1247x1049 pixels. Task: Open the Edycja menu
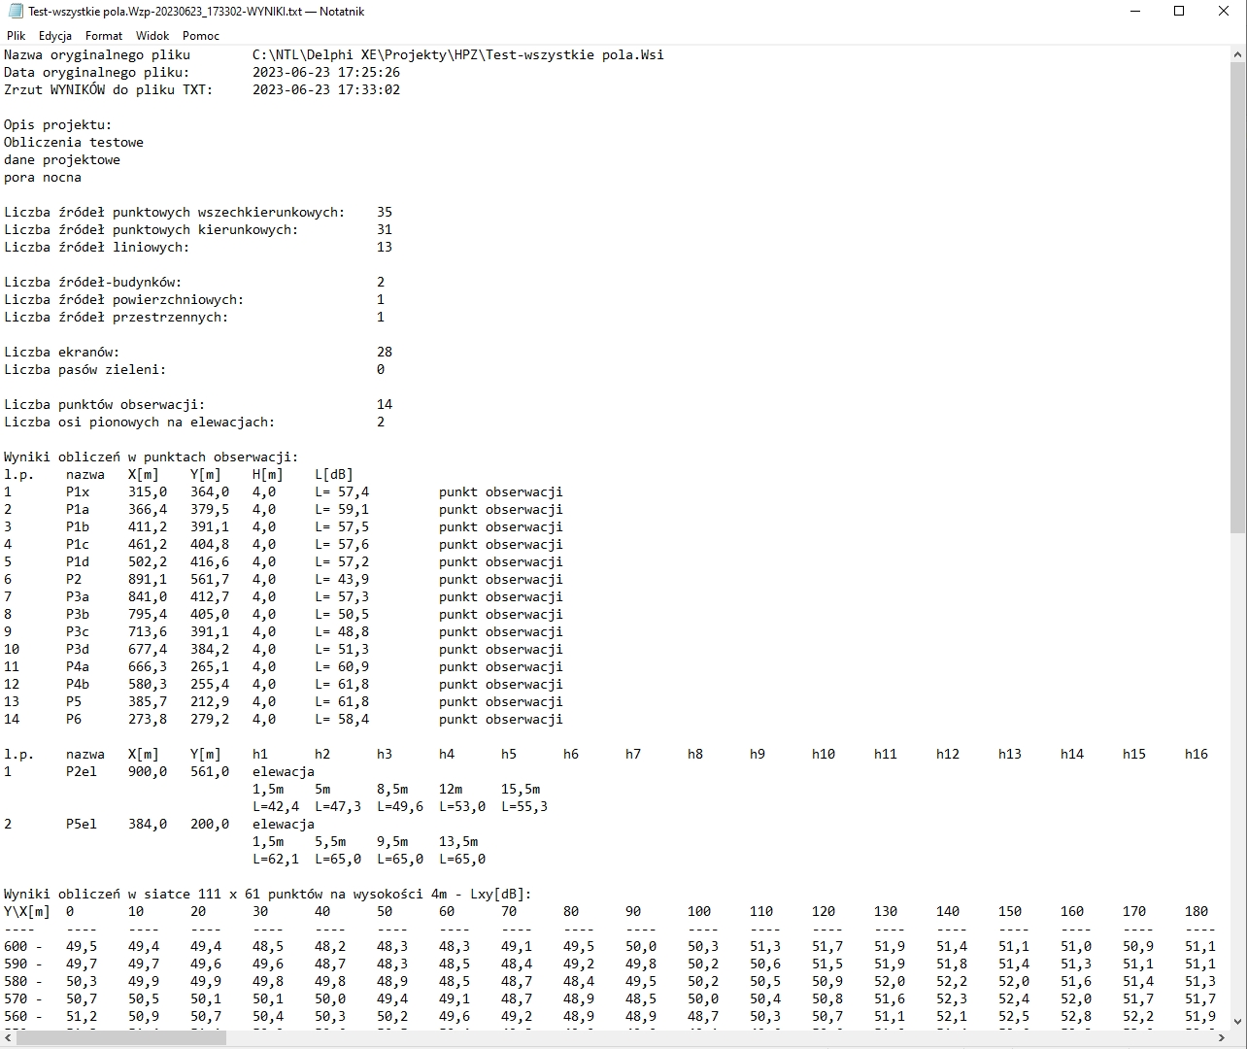tap(55, 36)
